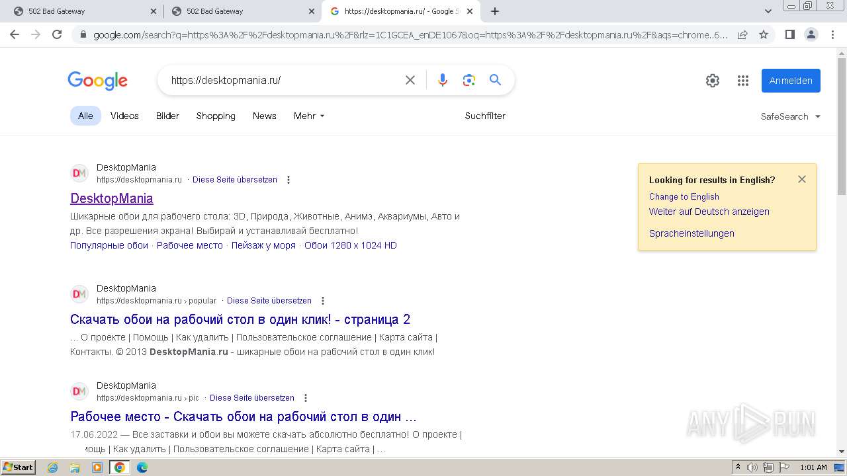
Task: Expand the Mehr dropdown
Action: coord(309,116)
